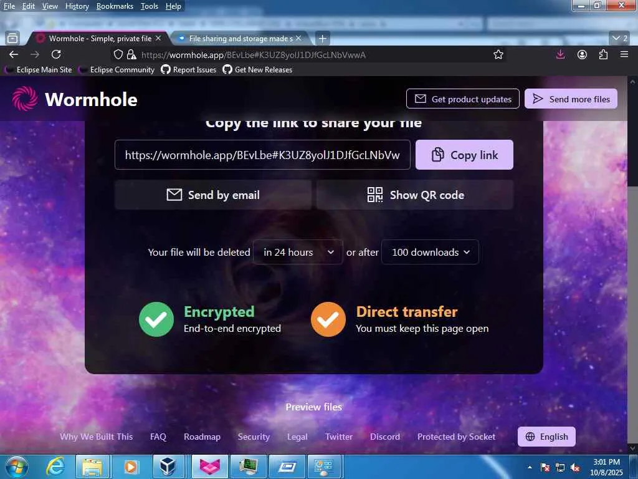Open the English language selector
This screenshot has width=638, height=479.
click(546, 437)
